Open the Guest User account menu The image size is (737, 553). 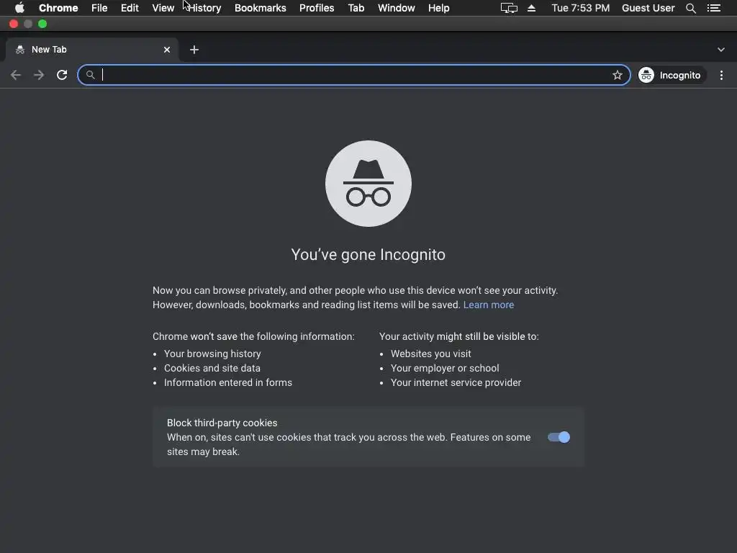648,8
